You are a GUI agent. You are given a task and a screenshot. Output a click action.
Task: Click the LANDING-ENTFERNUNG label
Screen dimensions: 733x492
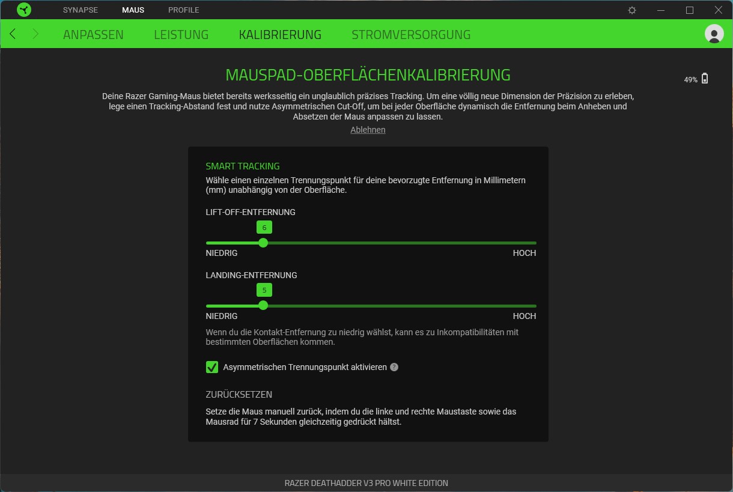point(252,275)
